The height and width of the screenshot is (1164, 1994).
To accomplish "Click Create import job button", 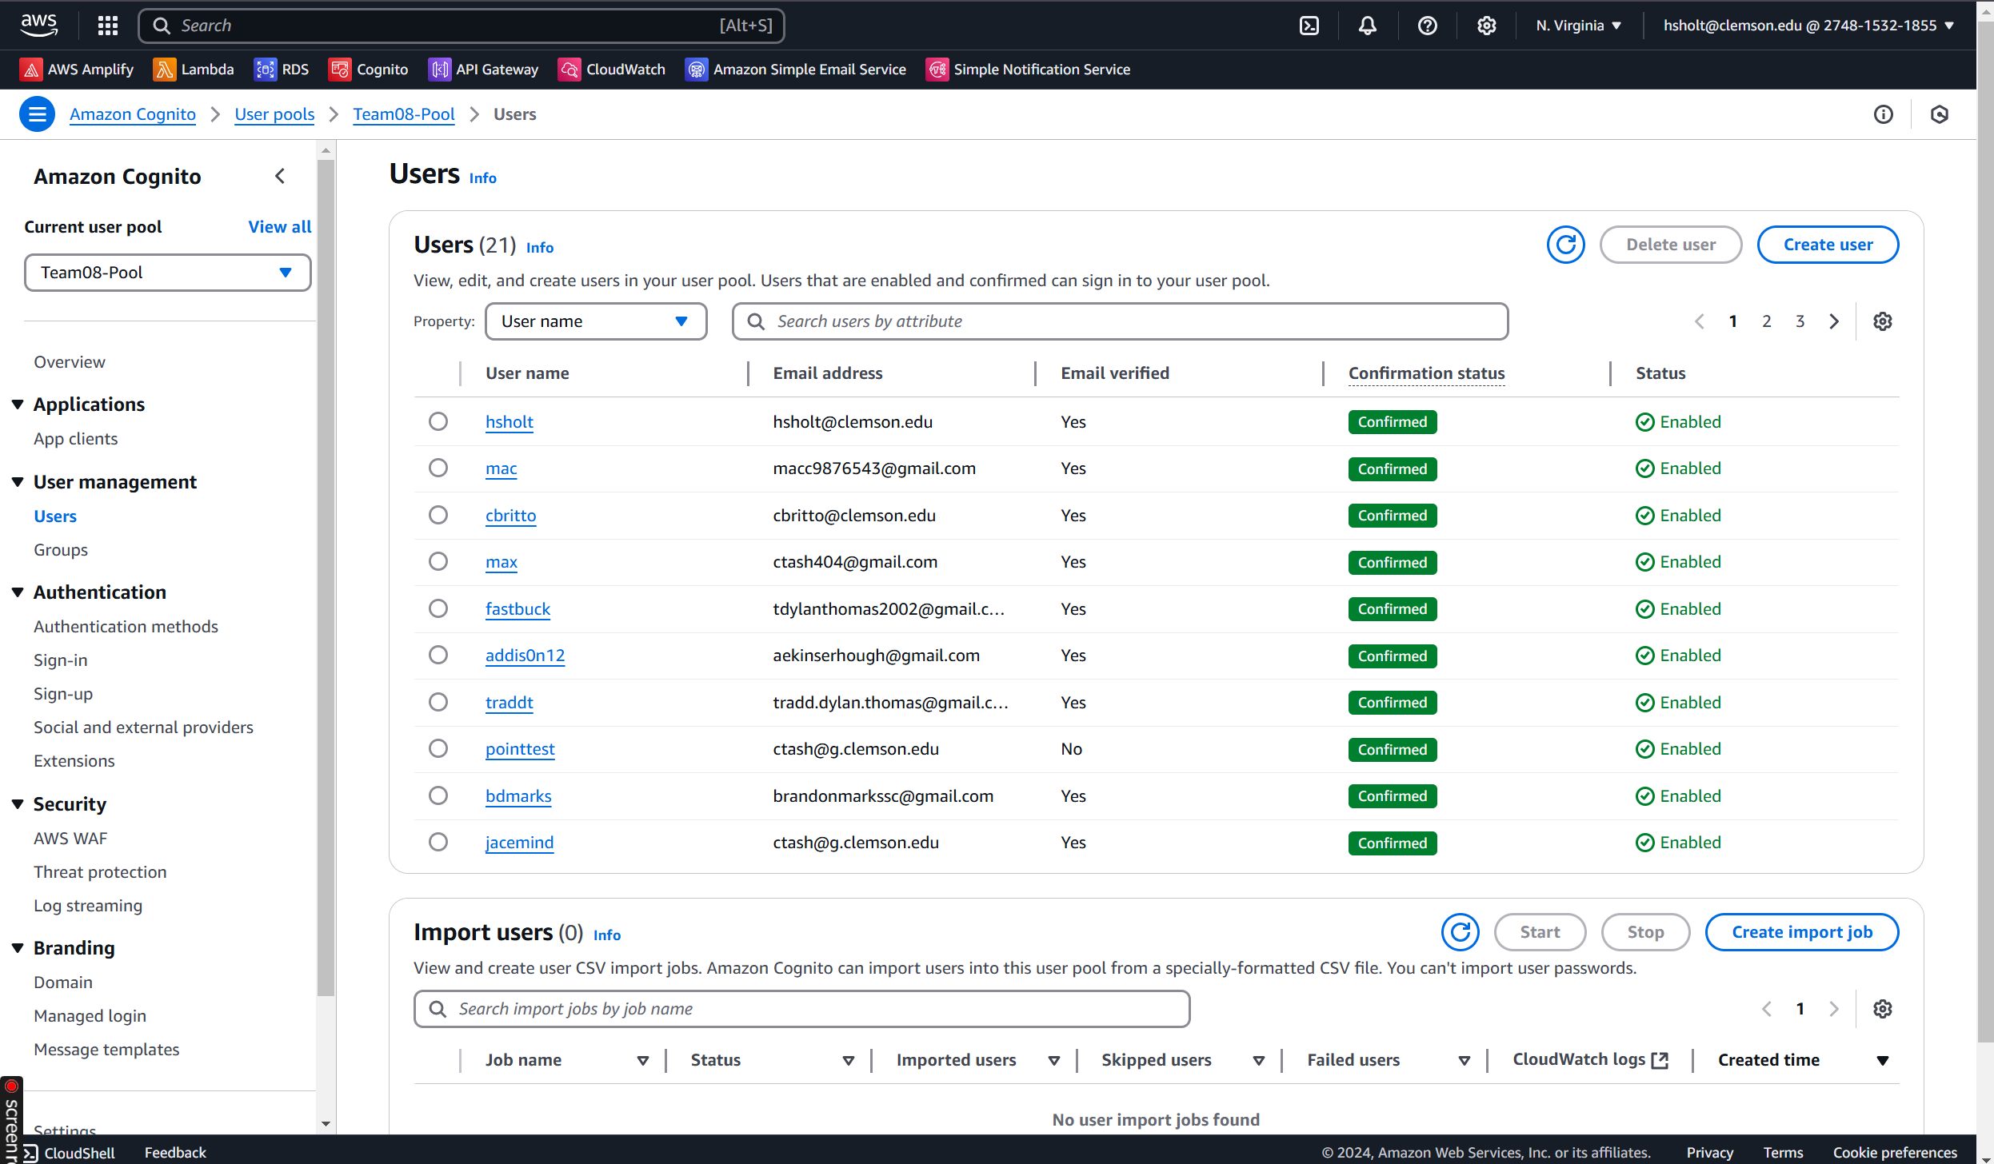I will coord(1803,931).
